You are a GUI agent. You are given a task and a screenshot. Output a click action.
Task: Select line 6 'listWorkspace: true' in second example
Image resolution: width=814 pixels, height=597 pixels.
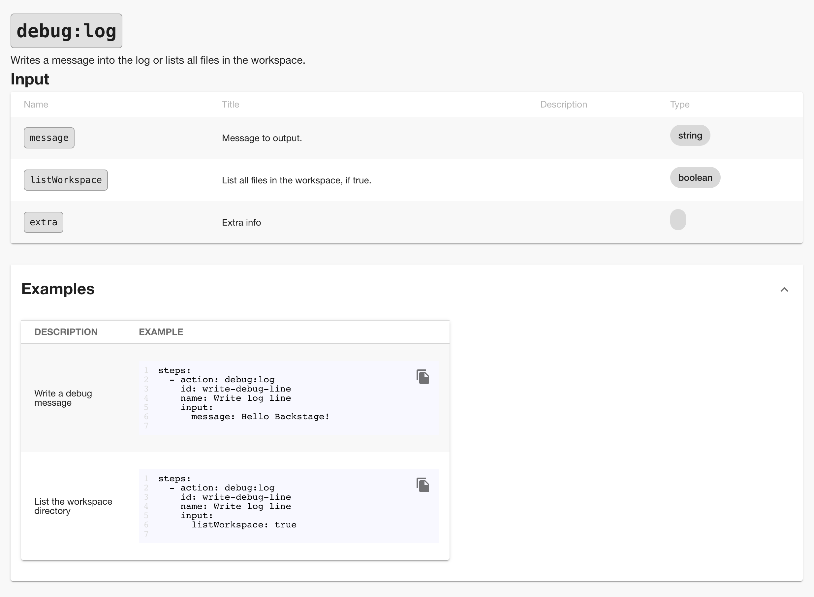coord(245,525)
